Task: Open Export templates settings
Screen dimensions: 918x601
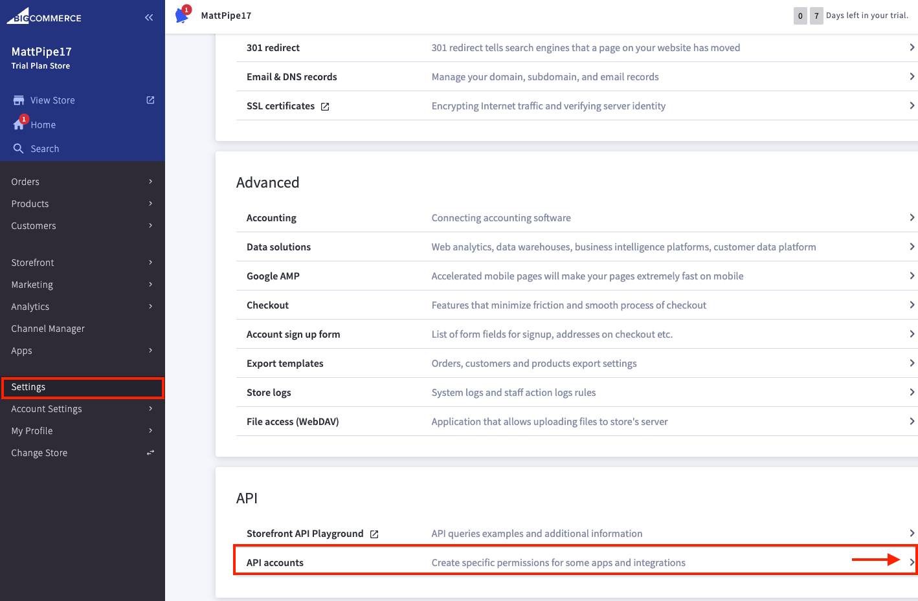Action: pos(577,363)
